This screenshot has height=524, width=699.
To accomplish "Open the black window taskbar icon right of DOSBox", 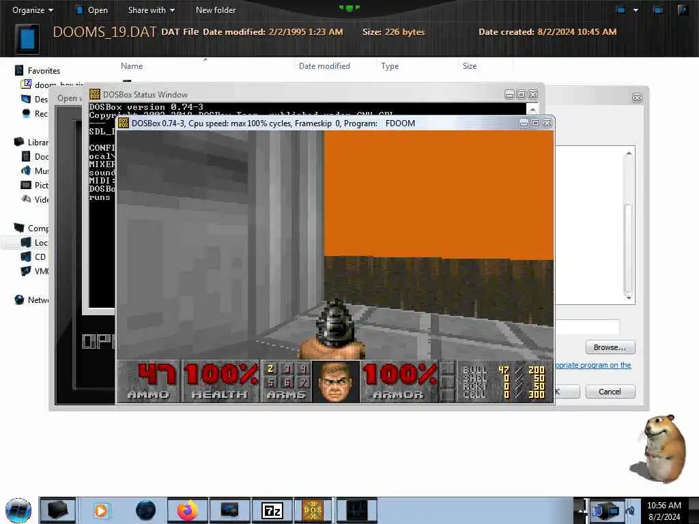I will pos(356,510).
